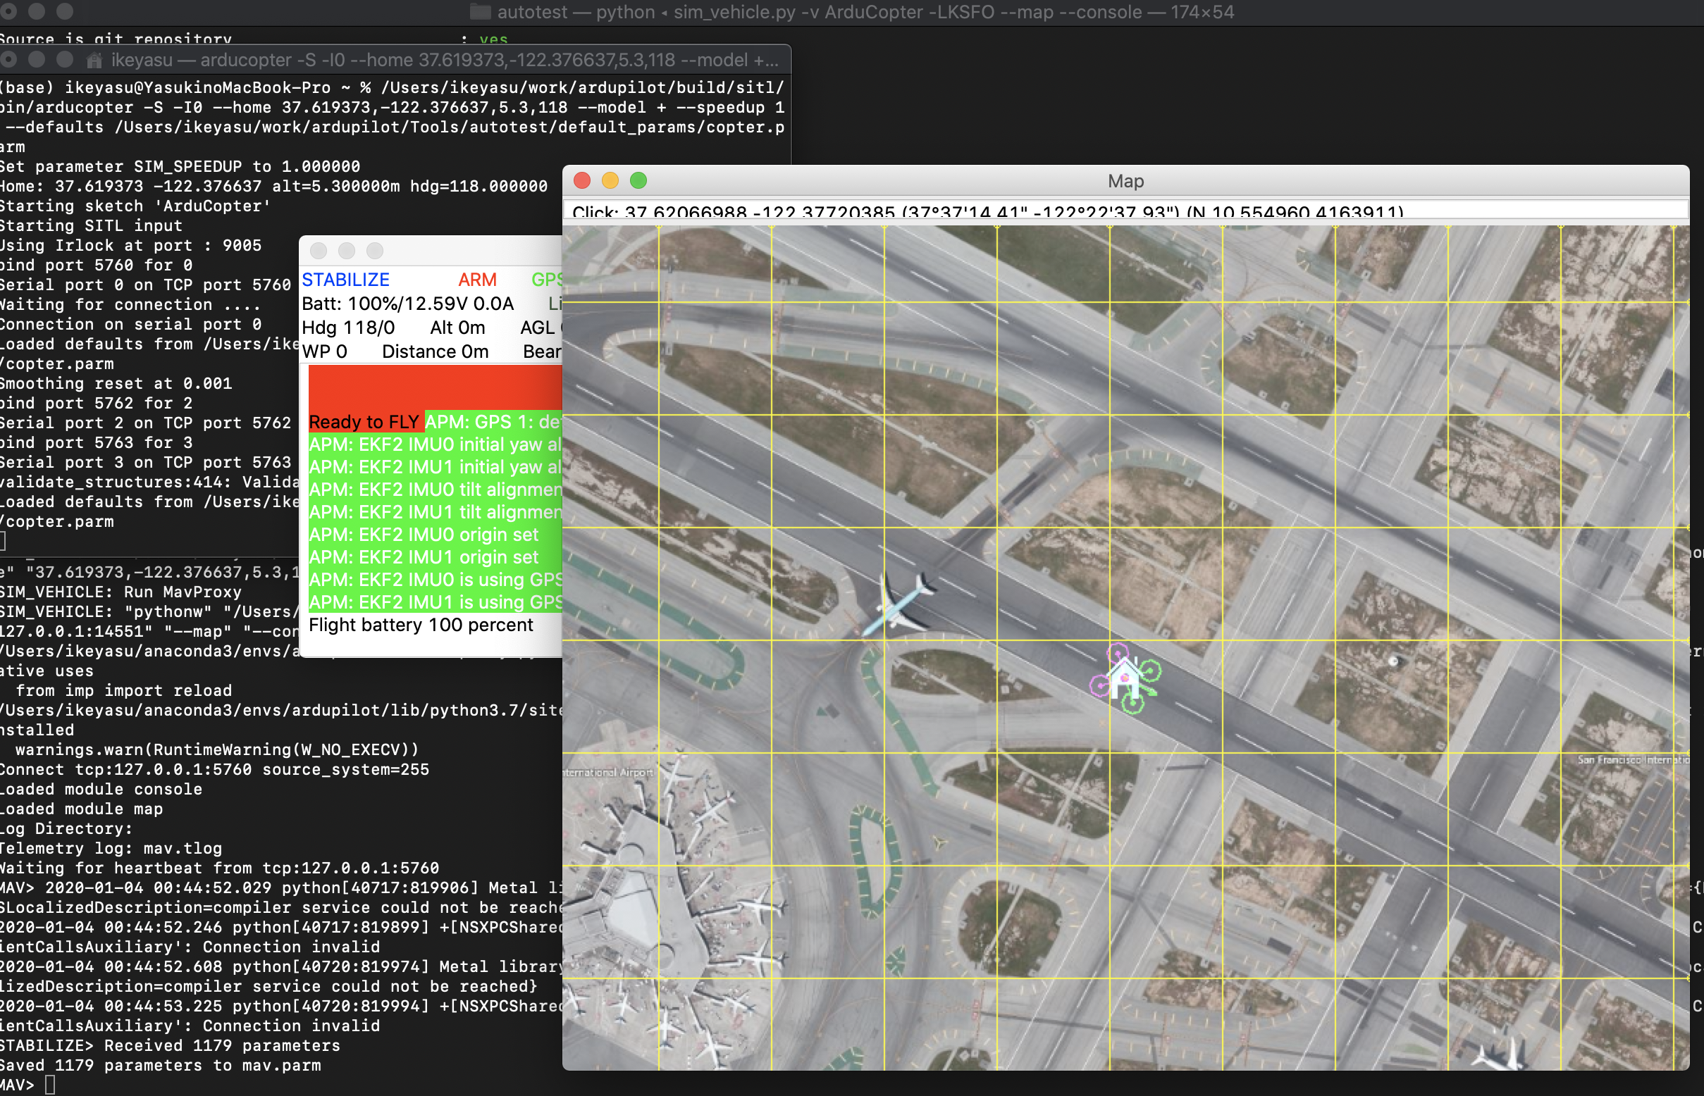Click the 'Flight battery 100 percent' line
Screen dimensions: 1704x1096
pos(420,625)
